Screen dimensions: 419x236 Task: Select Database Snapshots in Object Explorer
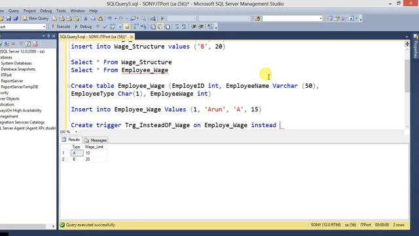pyautogui.click(x=18, y=69)
